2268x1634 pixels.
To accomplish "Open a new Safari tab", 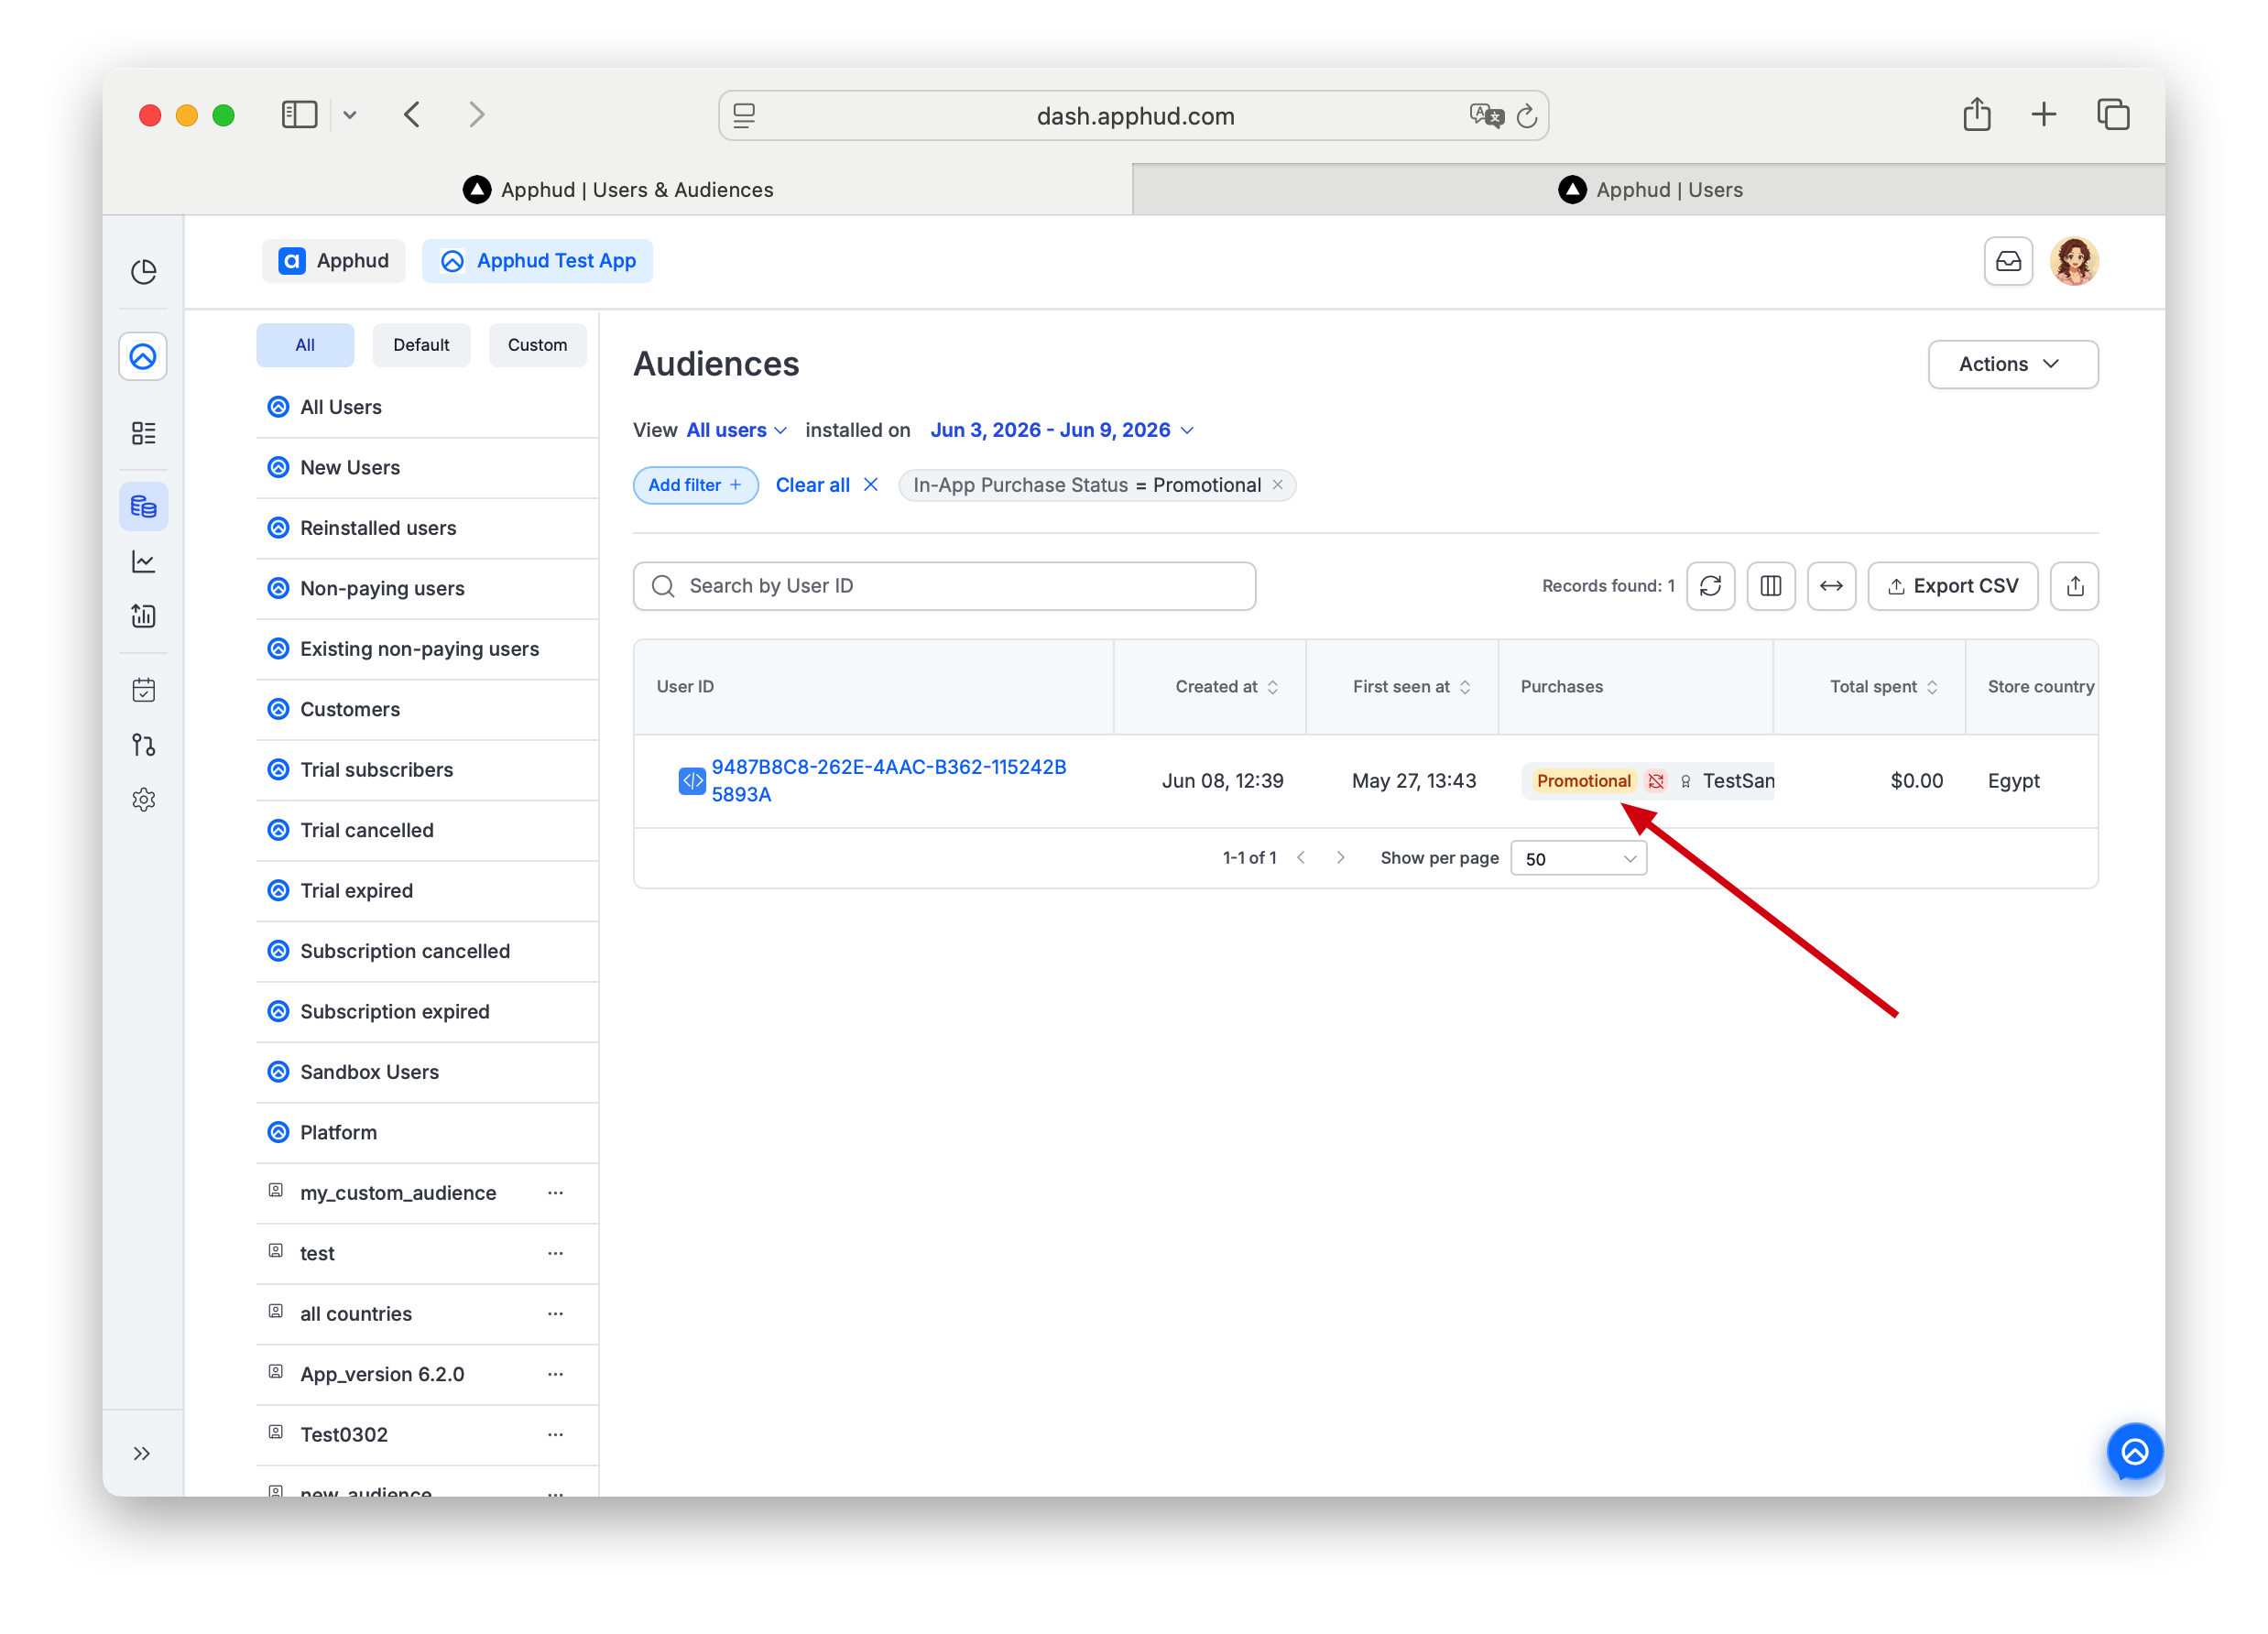I will pos(2043,115).
